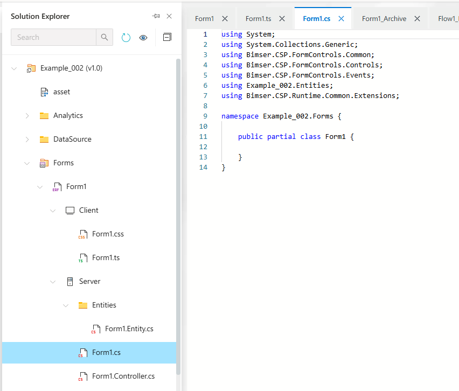Click the Example_002 project icon
The height and width of the screenshot is (391, 459).
pos(31,68)
